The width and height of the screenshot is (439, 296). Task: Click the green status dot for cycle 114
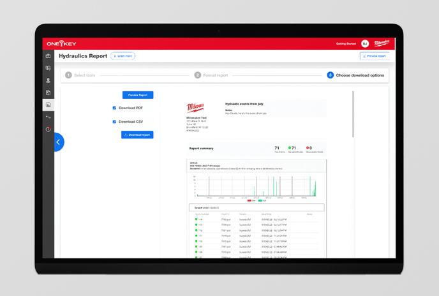pyautogui.click(x=196, y=219)
